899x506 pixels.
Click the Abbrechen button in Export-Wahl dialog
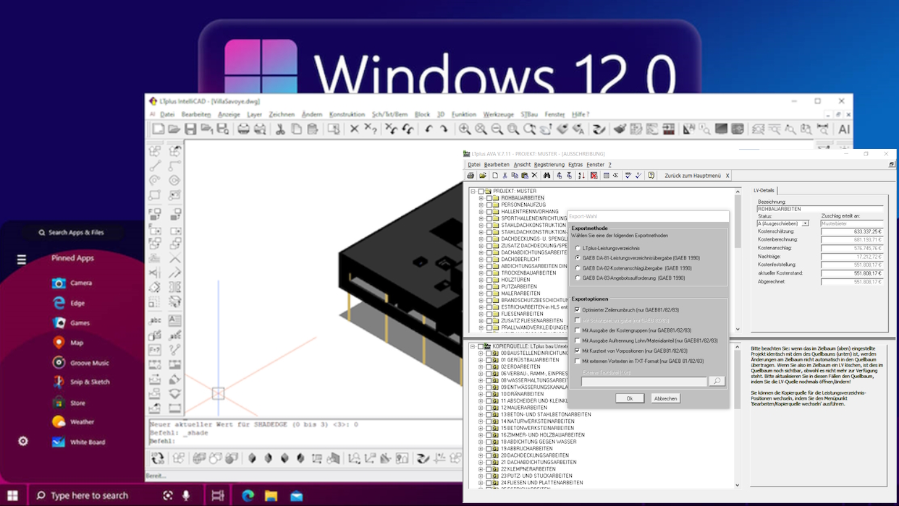[x=665, y=398]
